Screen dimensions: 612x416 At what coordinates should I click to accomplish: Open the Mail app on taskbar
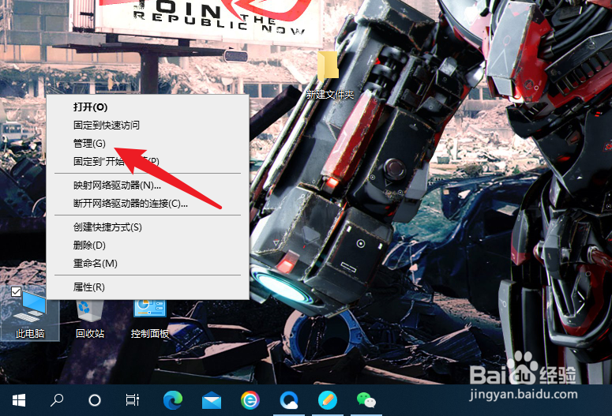212,401
